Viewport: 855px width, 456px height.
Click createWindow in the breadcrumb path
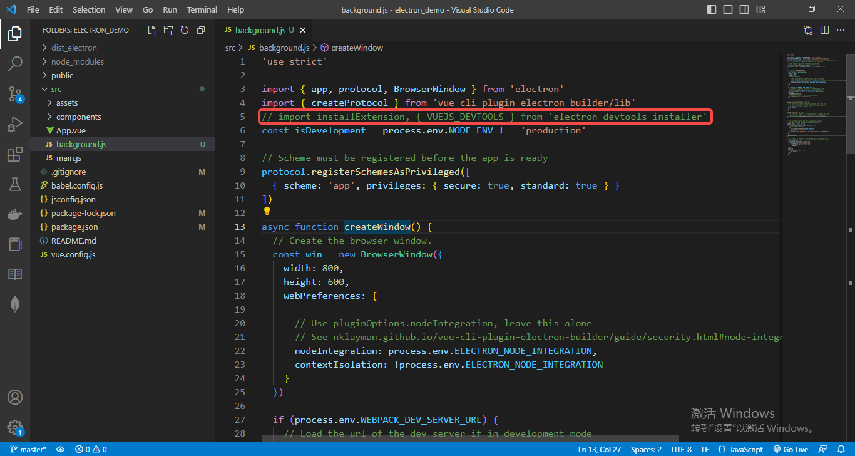point(357,48)
